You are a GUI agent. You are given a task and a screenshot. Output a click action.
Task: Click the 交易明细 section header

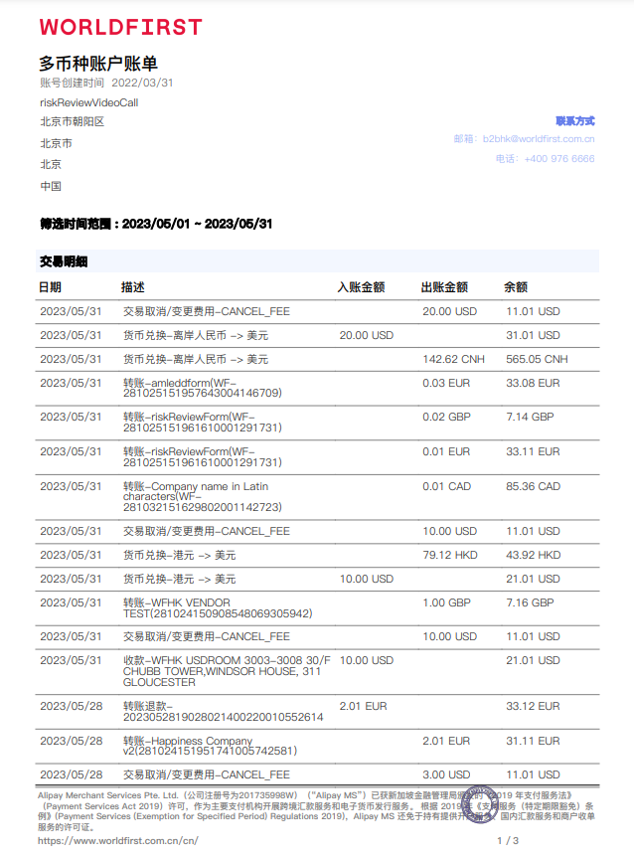317,261
